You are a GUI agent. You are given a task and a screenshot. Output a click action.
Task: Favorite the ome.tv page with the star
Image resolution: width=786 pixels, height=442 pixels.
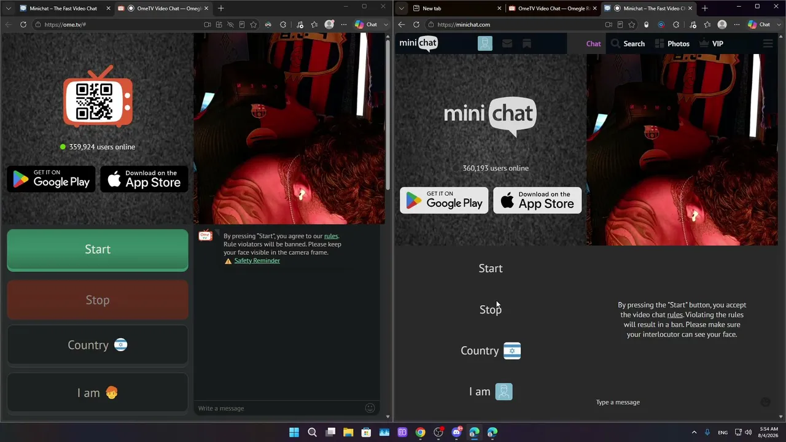pyautogui.click(x=253, y=25)
